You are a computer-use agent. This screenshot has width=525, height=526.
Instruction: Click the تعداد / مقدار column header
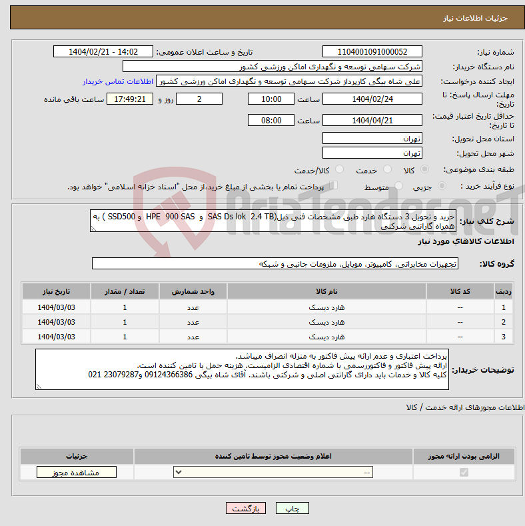click(125, 291)
